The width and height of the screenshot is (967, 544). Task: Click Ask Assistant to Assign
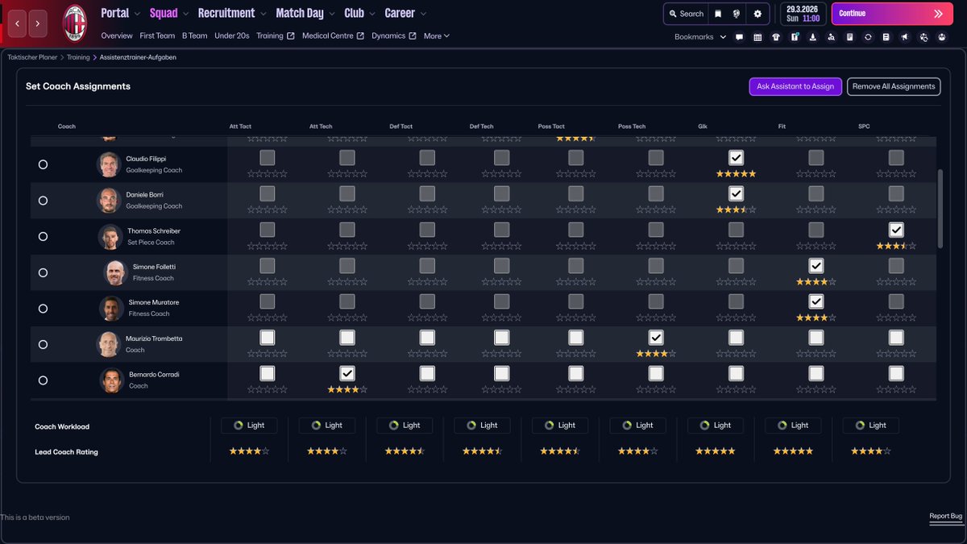795,86
